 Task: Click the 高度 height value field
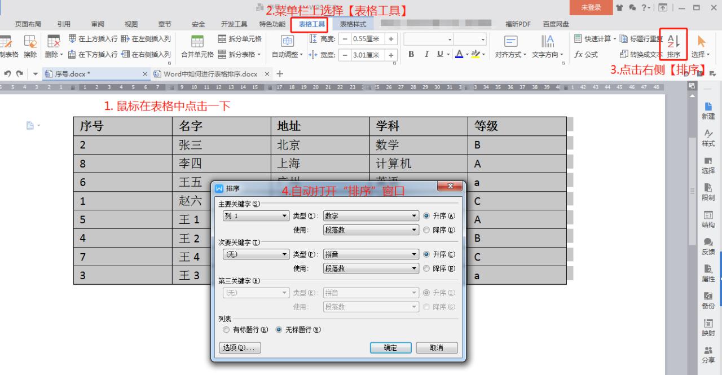367,39
